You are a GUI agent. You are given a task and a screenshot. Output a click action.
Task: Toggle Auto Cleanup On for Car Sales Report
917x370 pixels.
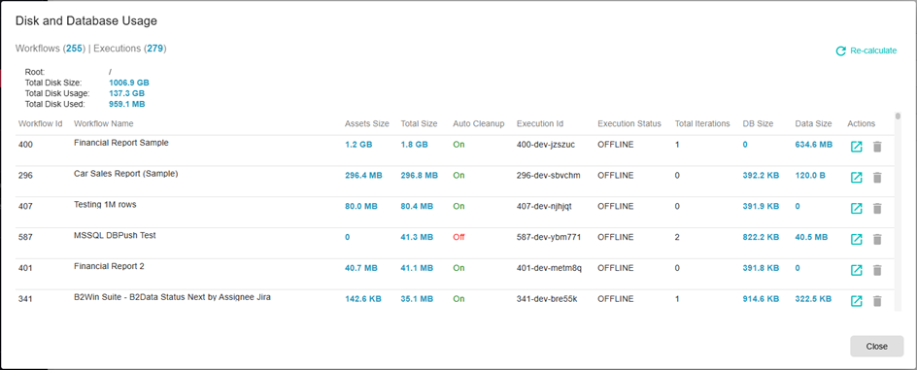458,176
